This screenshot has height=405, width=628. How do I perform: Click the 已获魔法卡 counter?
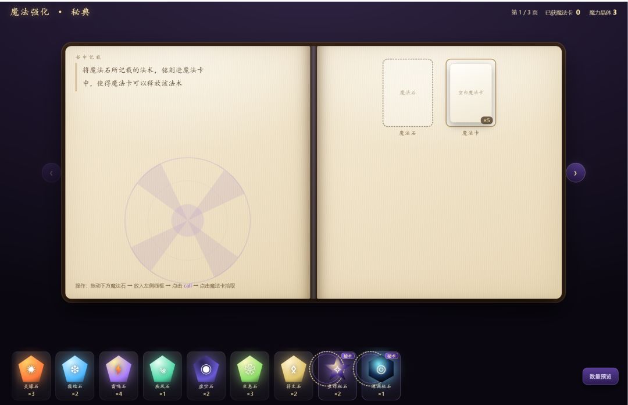click(x=562, y=12)
